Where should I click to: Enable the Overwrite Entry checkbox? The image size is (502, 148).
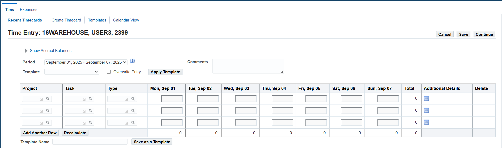pyautogui.click(x=109, y=72)
